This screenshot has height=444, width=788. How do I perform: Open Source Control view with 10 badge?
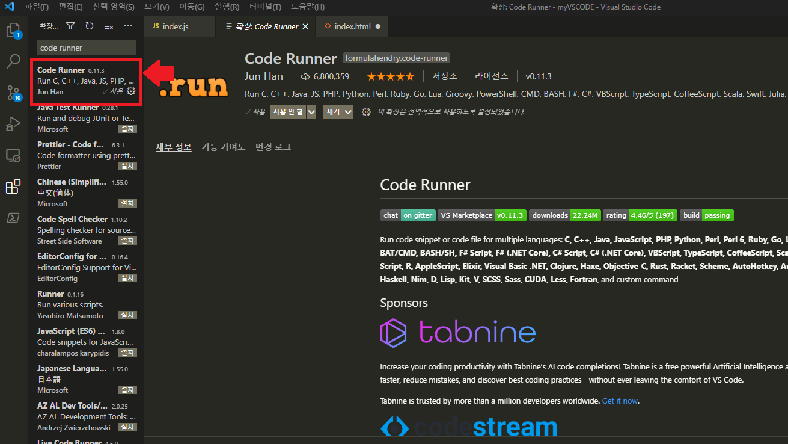13,93
